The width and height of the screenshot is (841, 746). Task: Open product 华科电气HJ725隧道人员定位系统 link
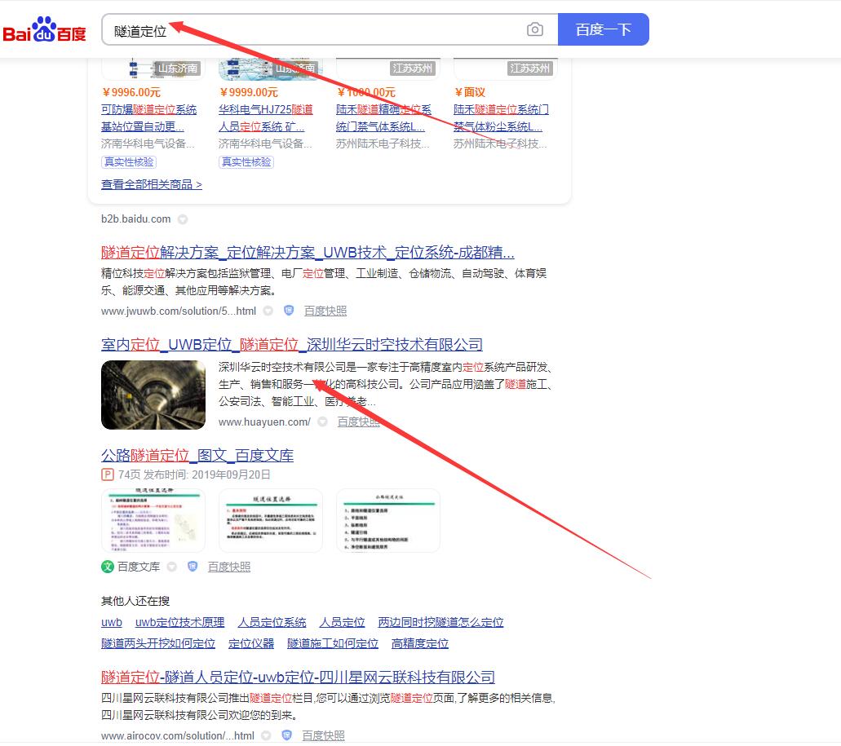[265, 118]
